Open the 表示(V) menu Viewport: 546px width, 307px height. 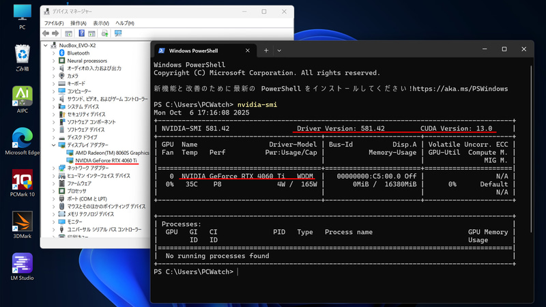click(100, 23)
